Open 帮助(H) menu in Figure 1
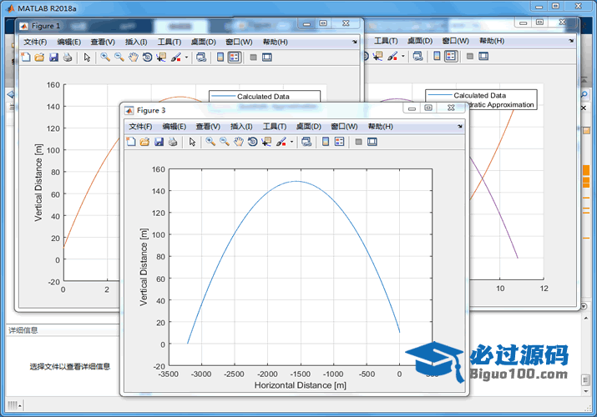Screen dimensions: 597x417 pyautogui.click(x=275, y=42)
